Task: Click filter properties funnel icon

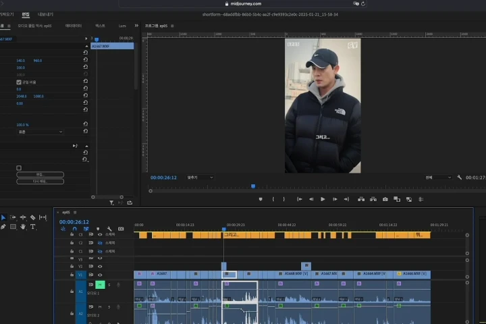Action: pyautogui.click(x=111, y=202)
